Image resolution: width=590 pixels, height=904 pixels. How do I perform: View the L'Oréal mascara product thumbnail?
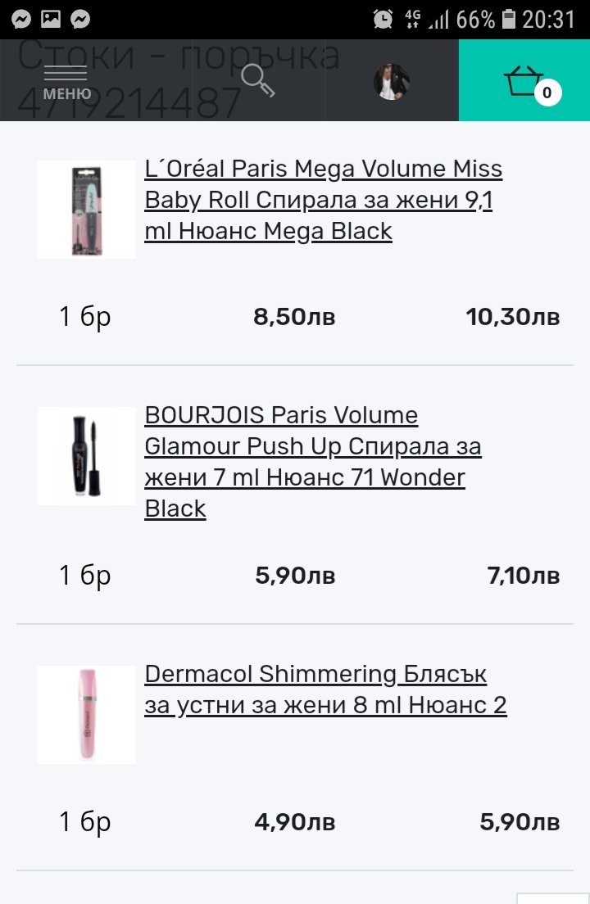coord(87,210)
